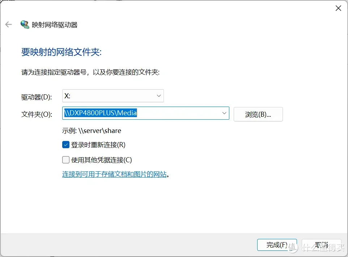The height and width of the screenshot is (257, 348).
Task: Close the wizard via the X icon
Action: click(x=338, y=8)
